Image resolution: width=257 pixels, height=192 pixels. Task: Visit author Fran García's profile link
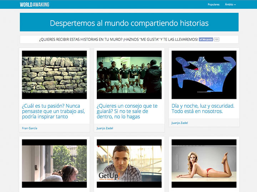click(x=30, y=128)
